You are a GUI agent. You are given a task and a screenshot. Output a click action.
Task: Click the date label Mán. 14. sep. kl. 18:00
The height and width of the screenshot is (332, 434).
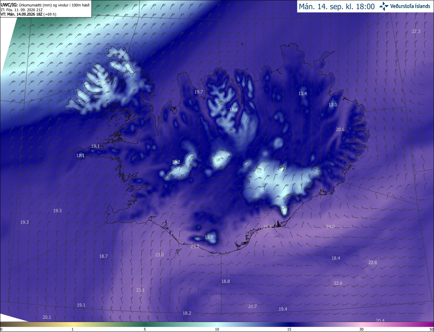pyautogui.click(x=336, y=6)
